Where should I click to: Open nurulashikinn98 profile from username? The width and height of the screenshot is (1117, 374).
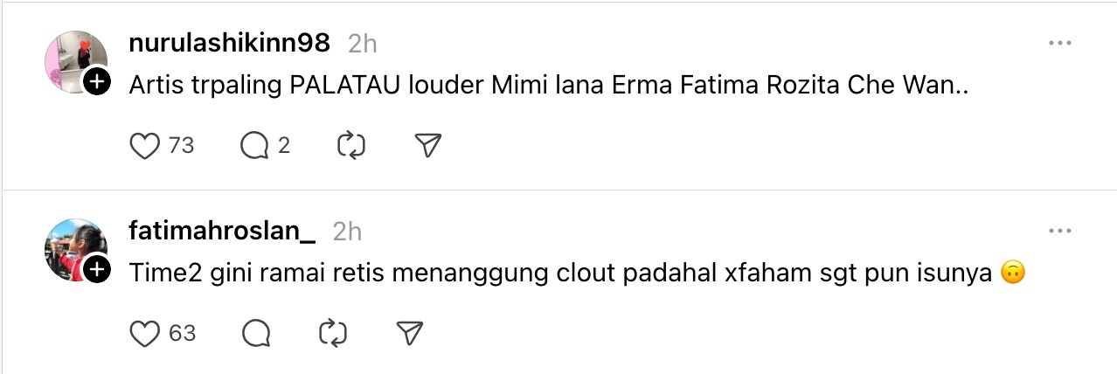click(229, 43)
